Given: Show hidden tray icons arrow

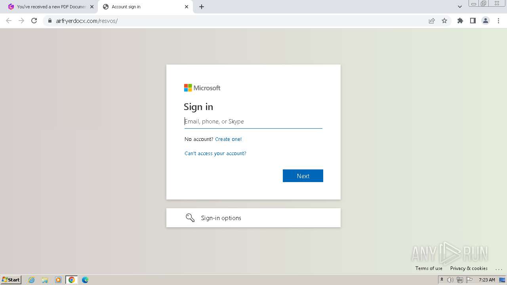Looking at the screenshot, I should click(x=442, y=279).
